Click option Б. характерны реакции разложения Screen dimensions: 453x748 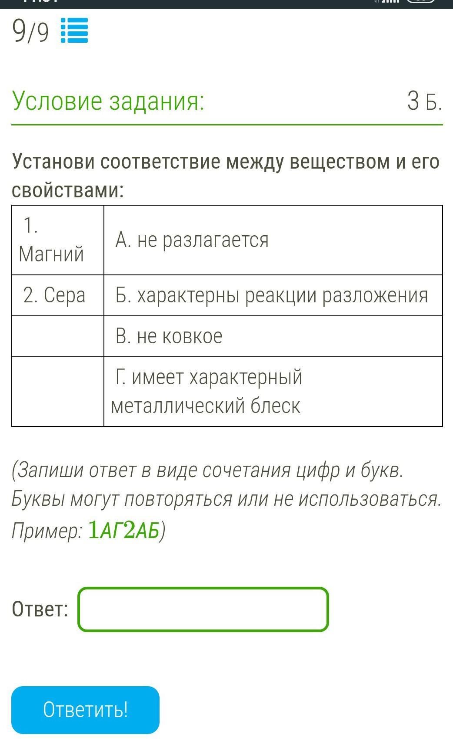pos(273,295)
